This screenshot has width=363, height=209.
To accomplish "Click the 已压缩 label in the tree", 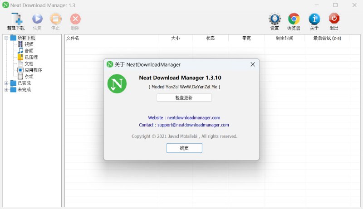I will click(31, 57).
